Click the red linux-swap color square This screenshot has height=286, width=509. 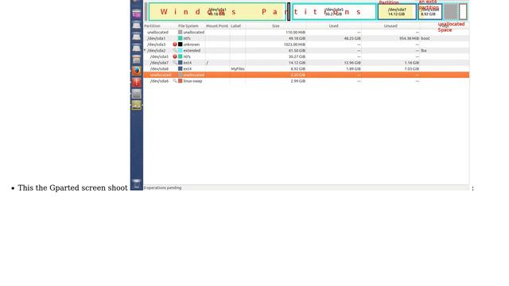point(181,81)
